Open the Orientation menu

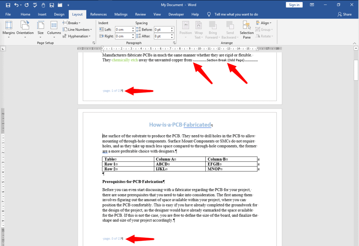pos(25,29)
